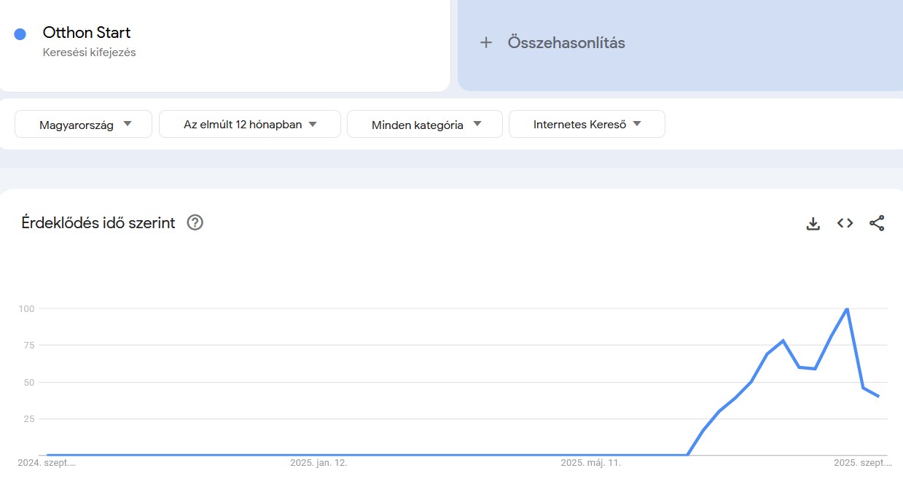Click the plus icon beside Összehasonlítás

pos(485,42)
